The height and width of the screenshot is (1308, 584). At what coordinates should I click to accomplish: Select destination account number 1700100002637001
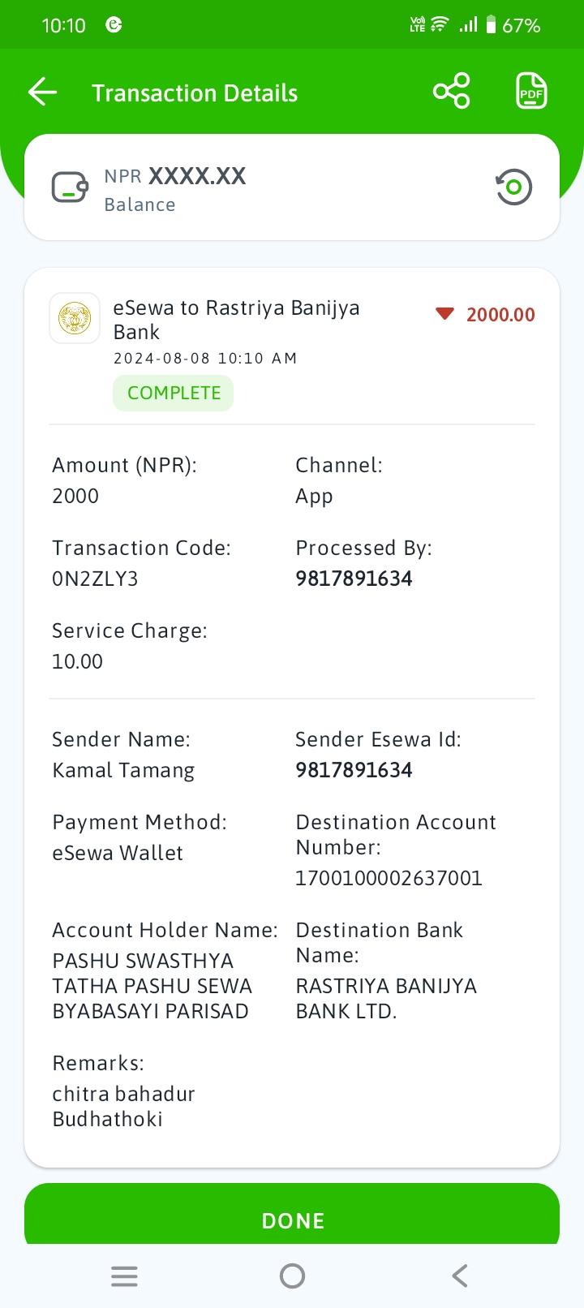tap(389, 878)
